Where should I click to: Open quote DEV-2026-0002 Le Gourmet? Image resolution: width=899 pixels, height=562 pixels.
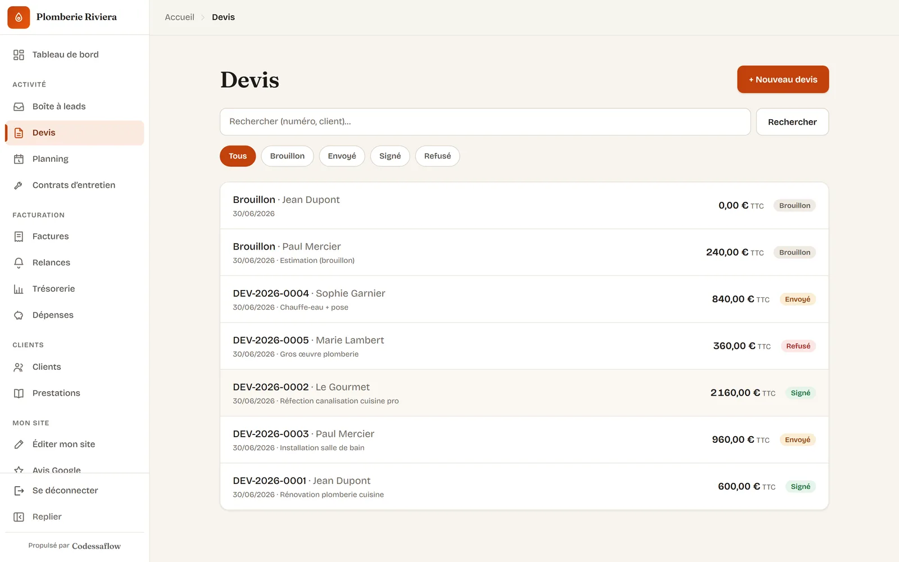click(x=524, y=393)
